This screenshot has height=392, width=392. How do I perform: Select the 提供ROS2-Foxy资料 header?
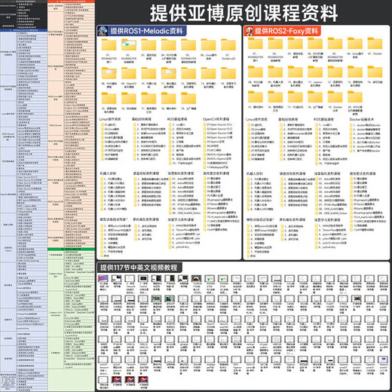point(282,31)
